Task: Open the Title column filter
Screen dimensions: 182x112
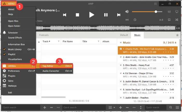Action: (98, 41)
